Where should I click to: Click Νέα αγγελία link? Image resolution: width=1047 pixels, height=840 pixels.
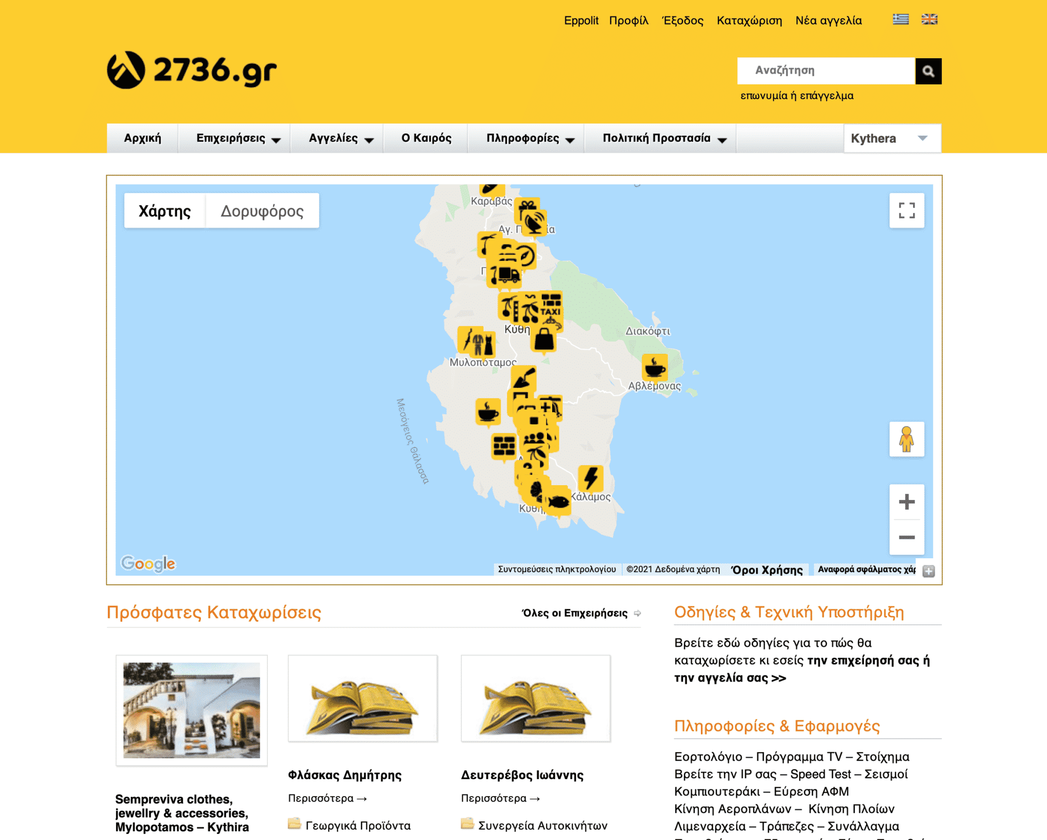pos(828,20)
